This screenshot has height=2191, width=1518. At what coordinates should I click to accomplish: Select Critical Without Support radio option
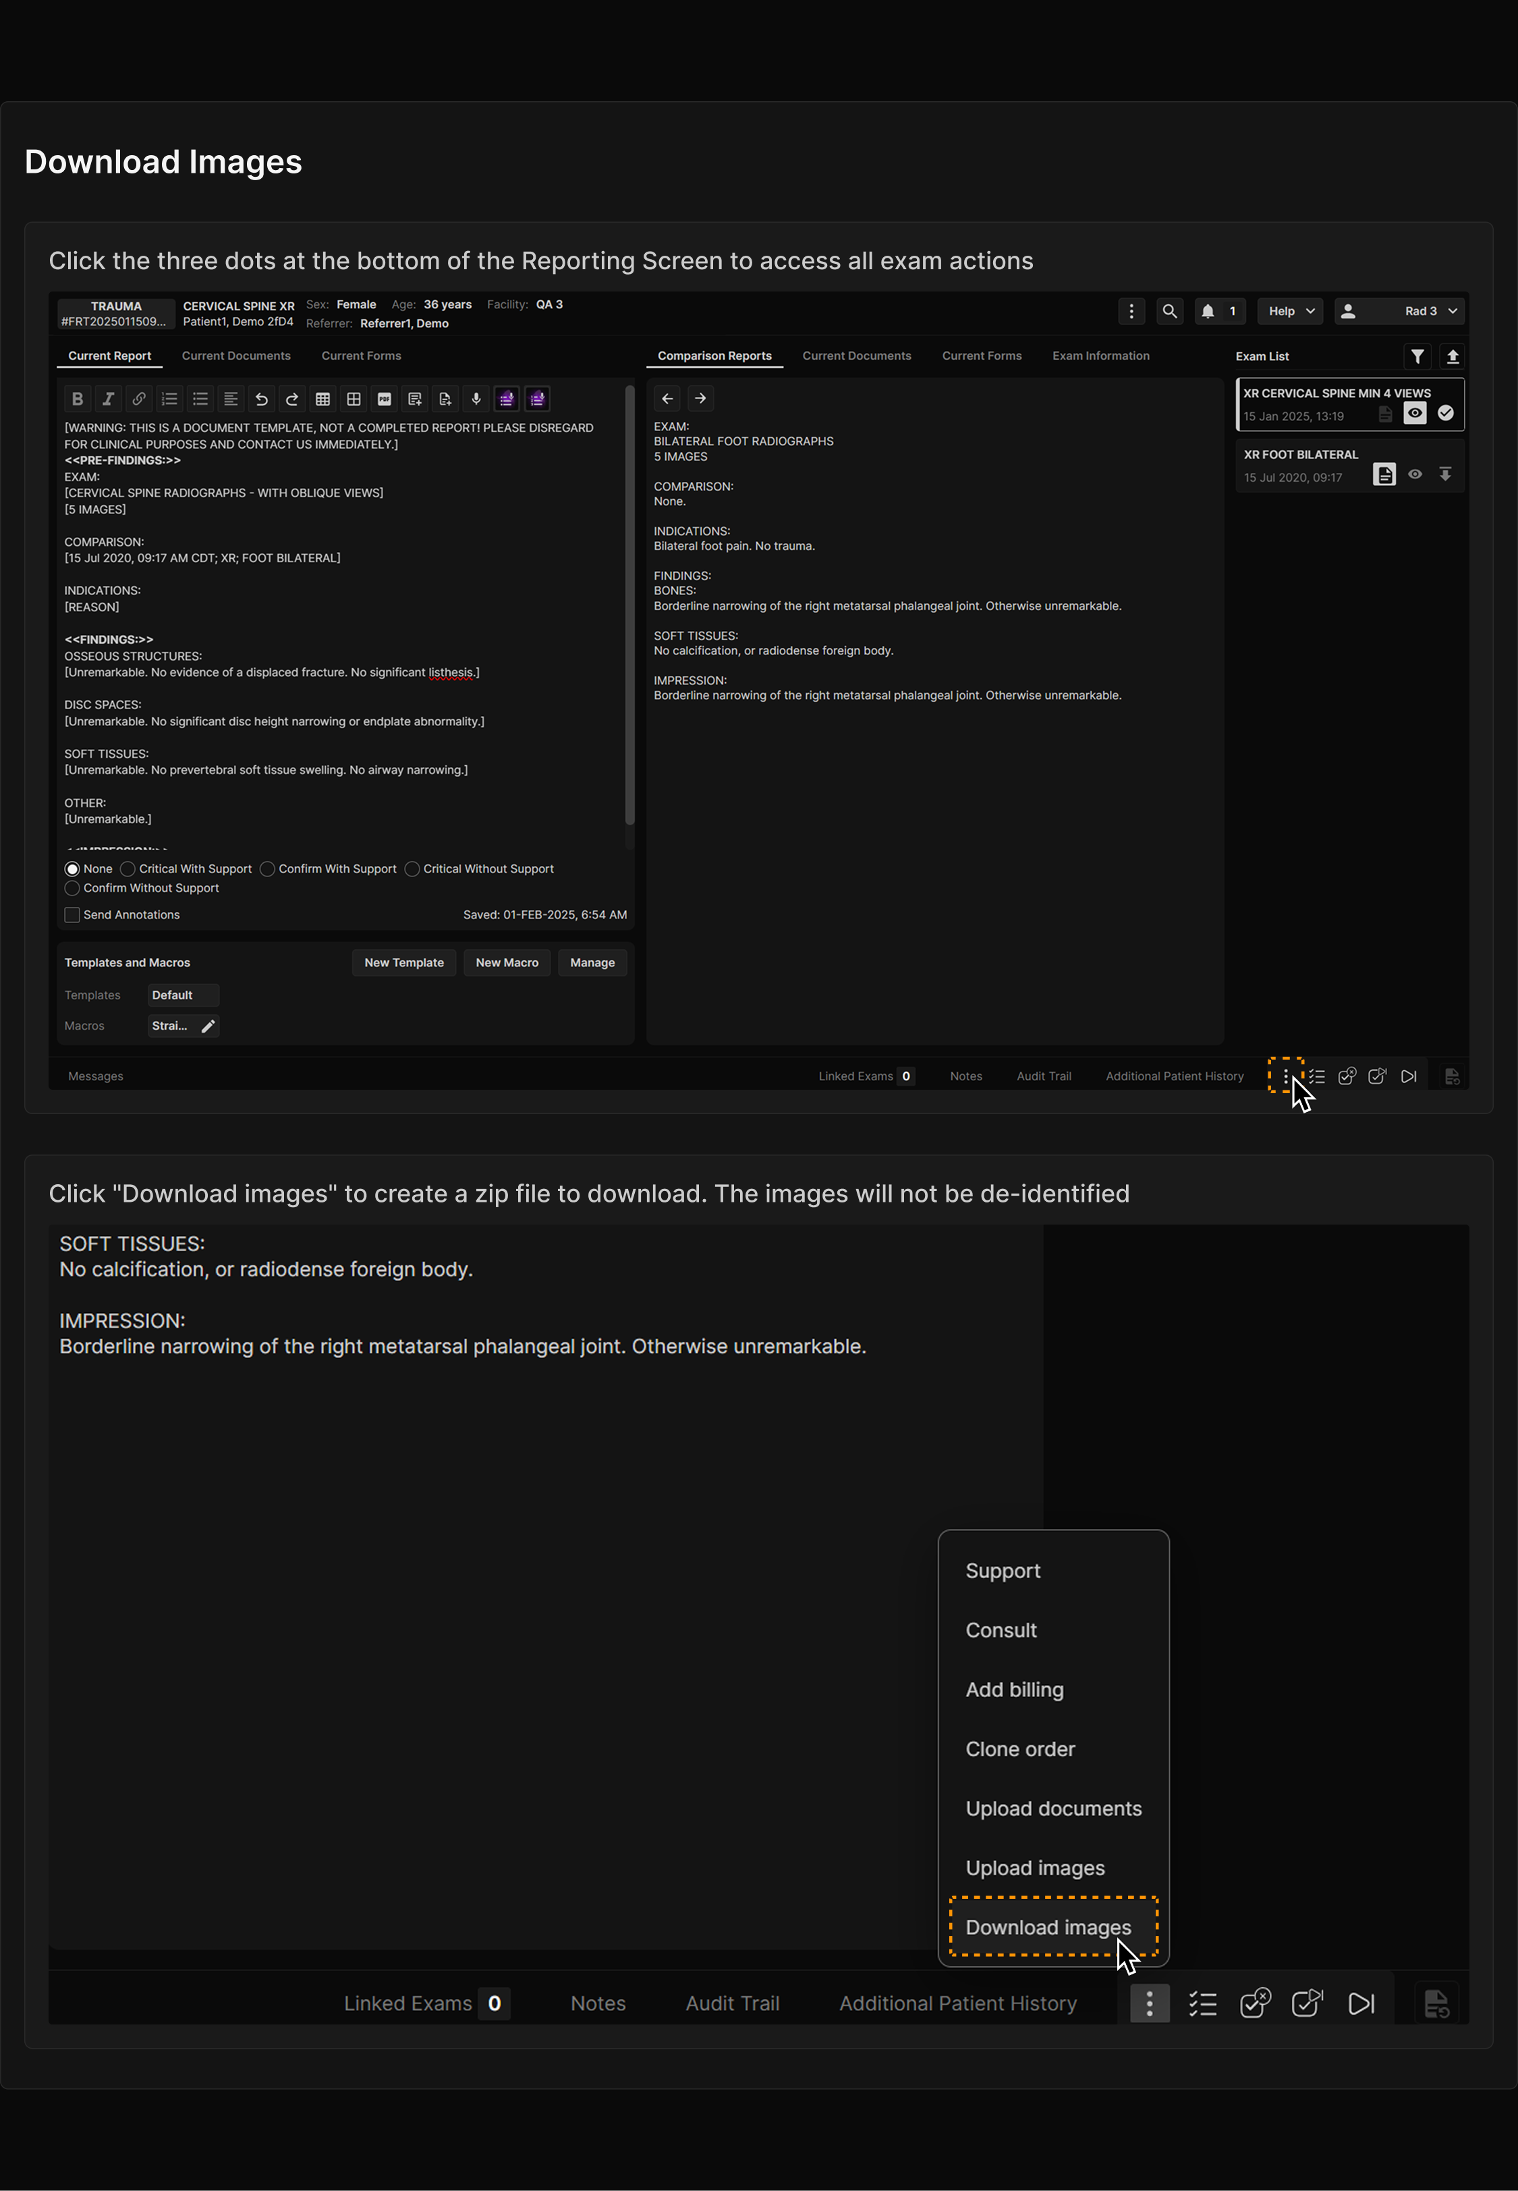pyautogui.click(x=412, y=868)
